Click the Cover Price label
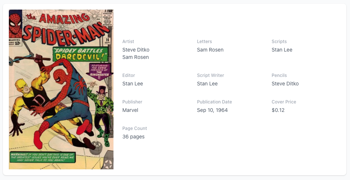 click(284, 102)
